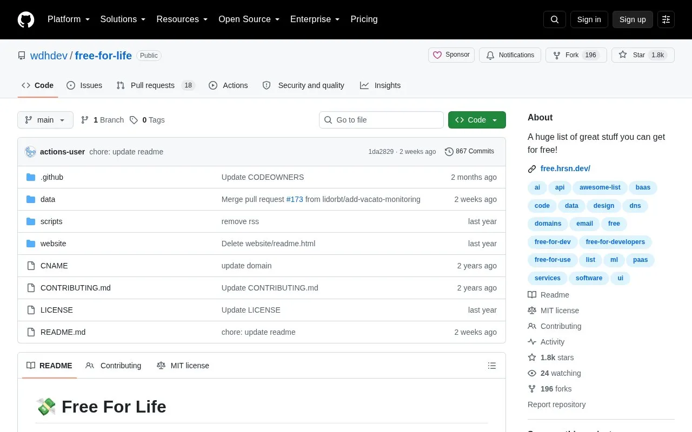The image size is (692, 432).
Task: Click the history clock icon for 867 Commits
Action: [x=449, y=152]
